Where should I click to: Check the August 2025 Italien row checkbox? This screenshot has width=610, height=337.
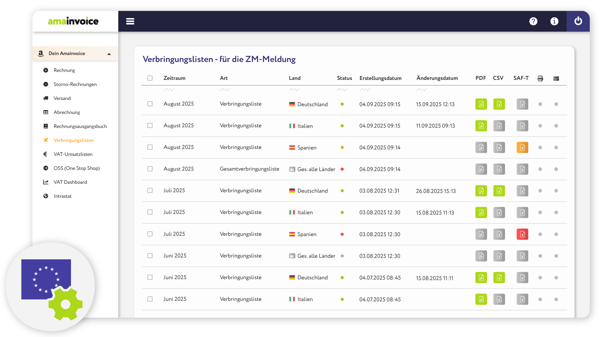pos(150,125)
